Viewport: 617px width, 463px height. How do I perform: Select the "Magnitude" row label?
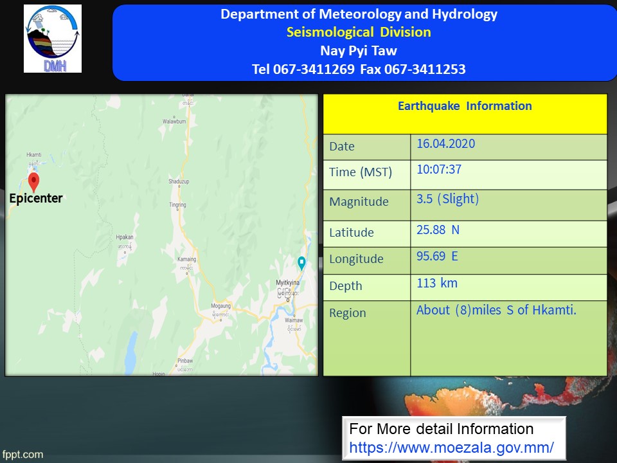pyautogui.click(x=359, y=201)
